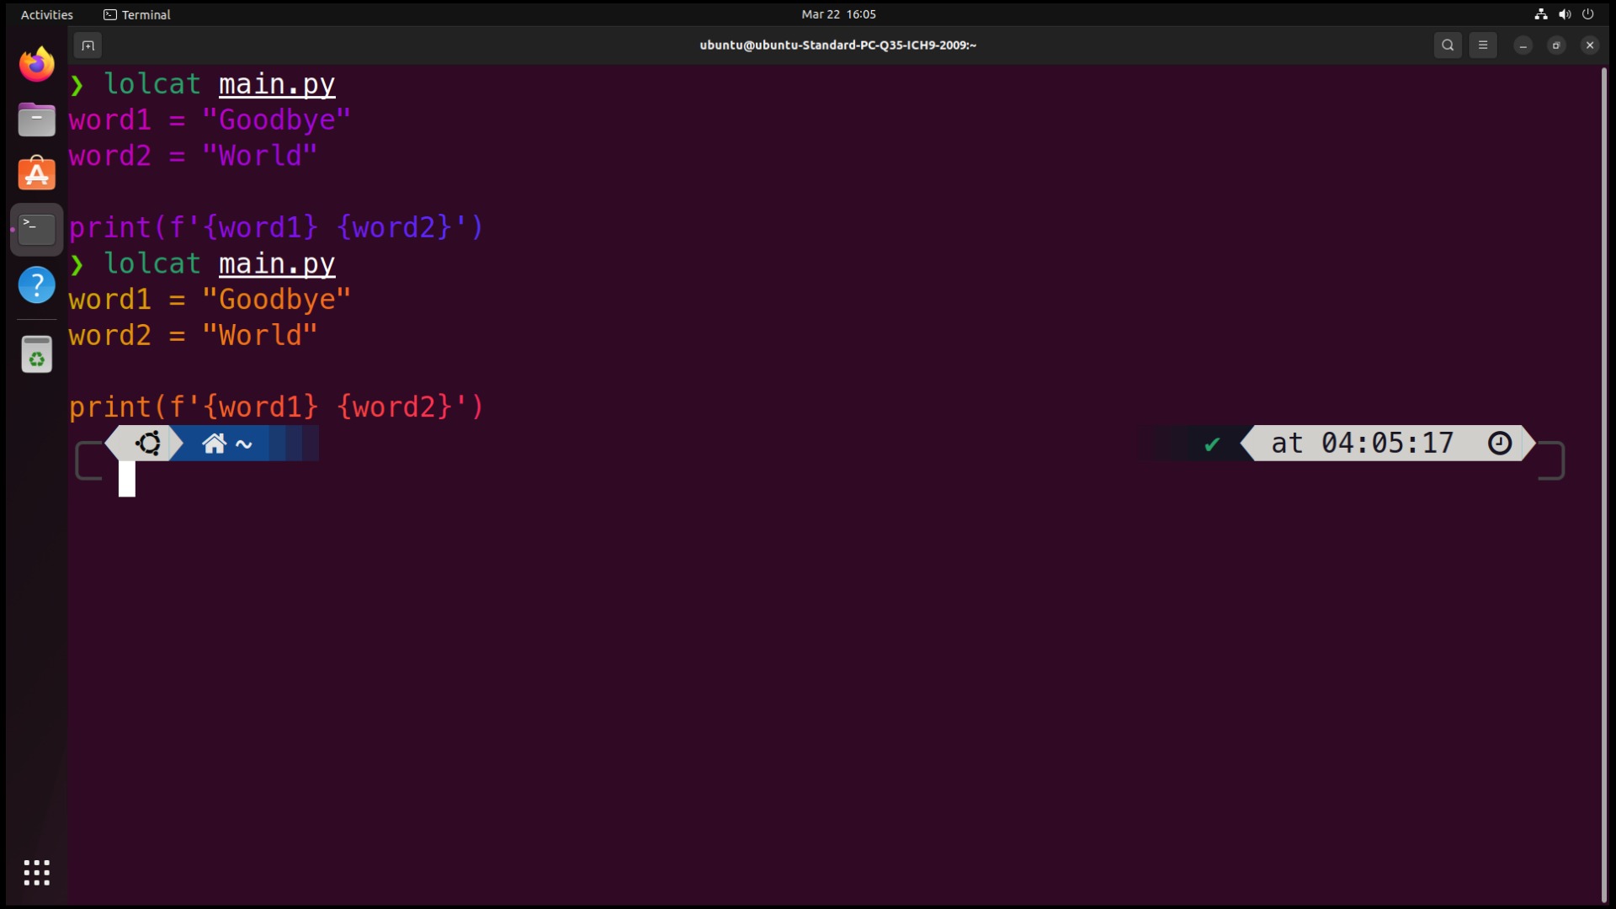Click the terminal vertical scrollbar

1603,484
